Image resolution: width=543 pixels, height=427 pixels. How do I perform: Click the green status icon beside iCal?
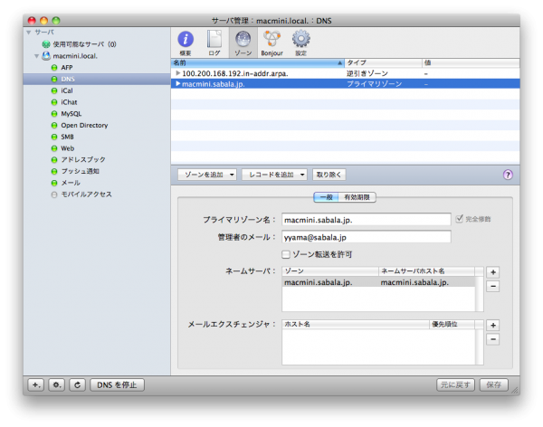[x=54, y=90]
